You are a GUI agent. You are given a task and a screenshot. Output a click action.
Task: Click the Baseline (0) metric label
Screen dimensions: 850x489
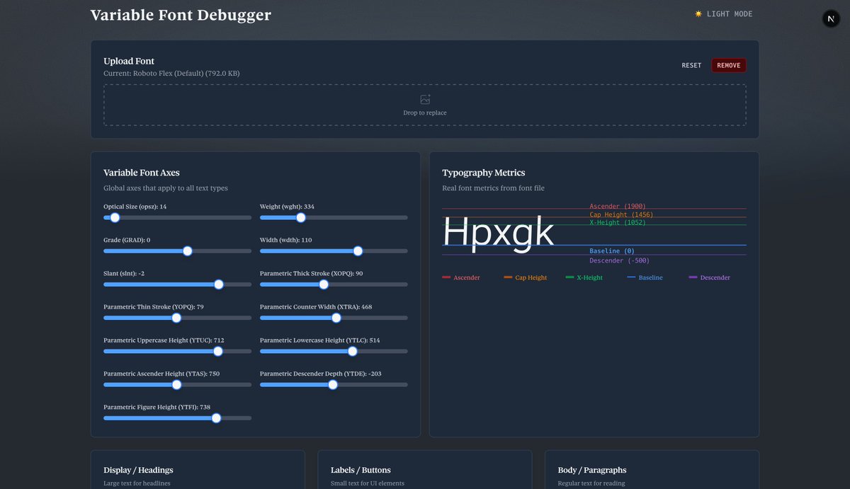click(612, 251)
